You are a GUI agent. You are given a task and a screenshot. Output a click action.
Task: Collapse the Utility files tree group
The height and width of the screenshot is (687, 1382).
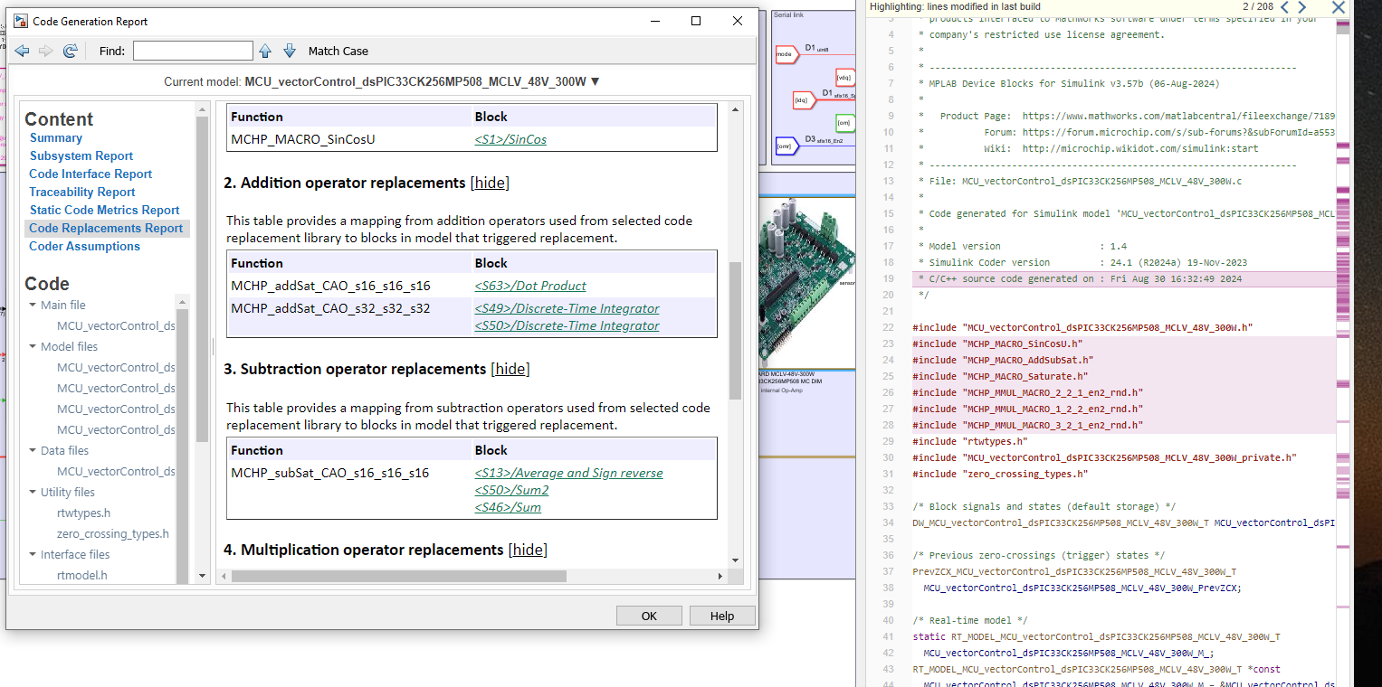tap(33, 492)
